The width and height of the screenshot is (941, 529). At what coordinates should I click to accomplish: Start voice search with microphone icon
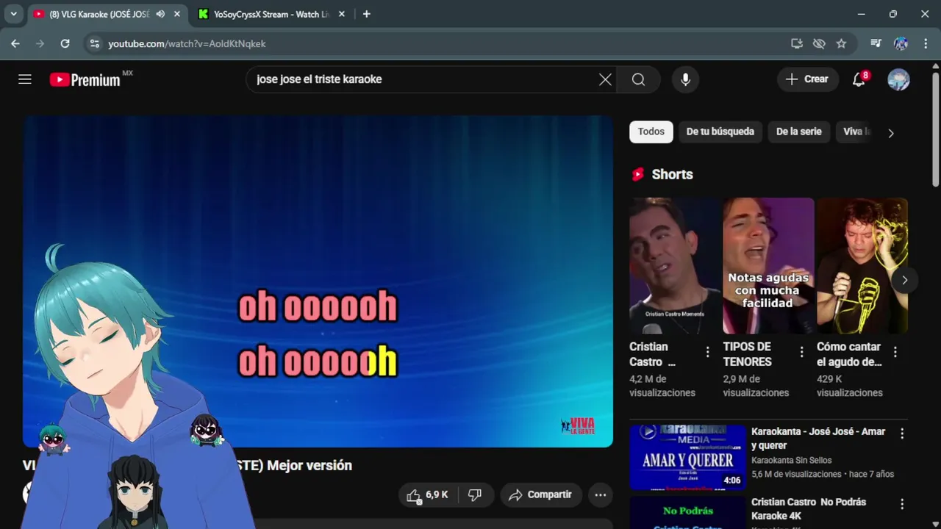pyautogui.click(x=685, y=79)
